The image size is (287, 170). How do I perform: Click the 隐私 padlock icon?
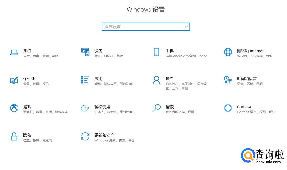click(x=14, y=136)
